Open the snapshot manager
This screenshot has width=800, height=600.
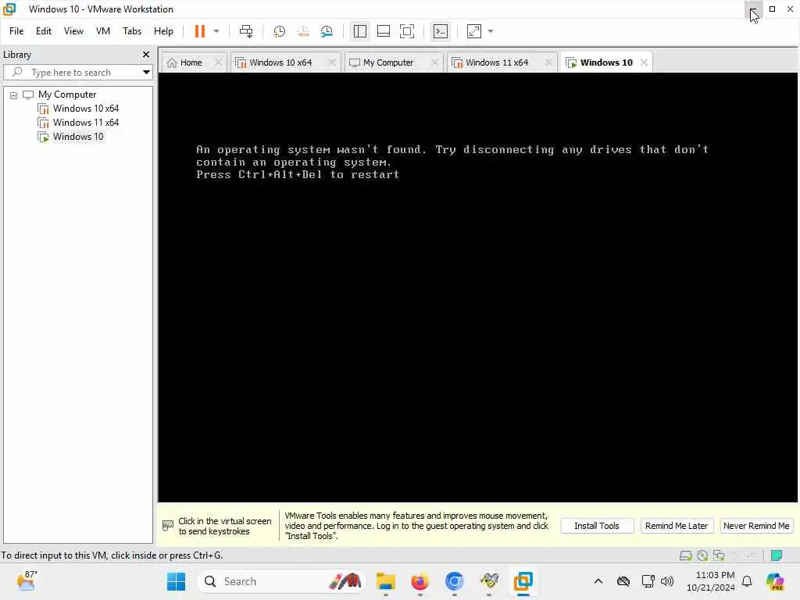tap(327, 31)
